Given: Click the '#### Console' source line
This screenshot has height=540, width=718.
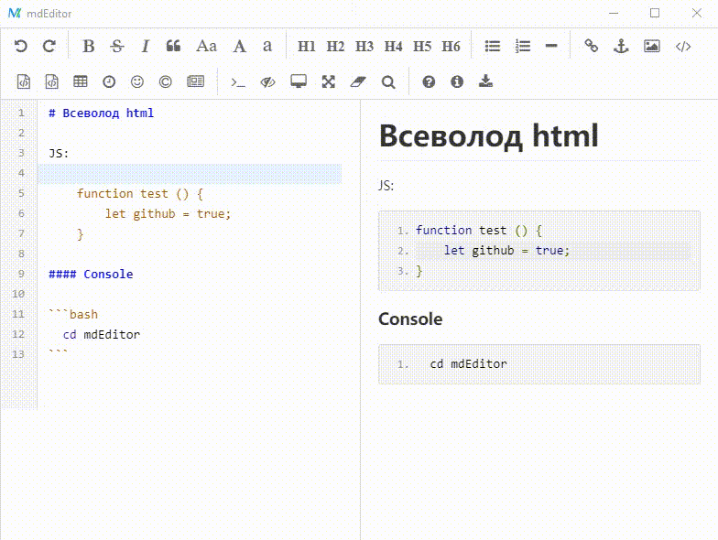Looking at the screenshot, I should click(x=91, y=275).
